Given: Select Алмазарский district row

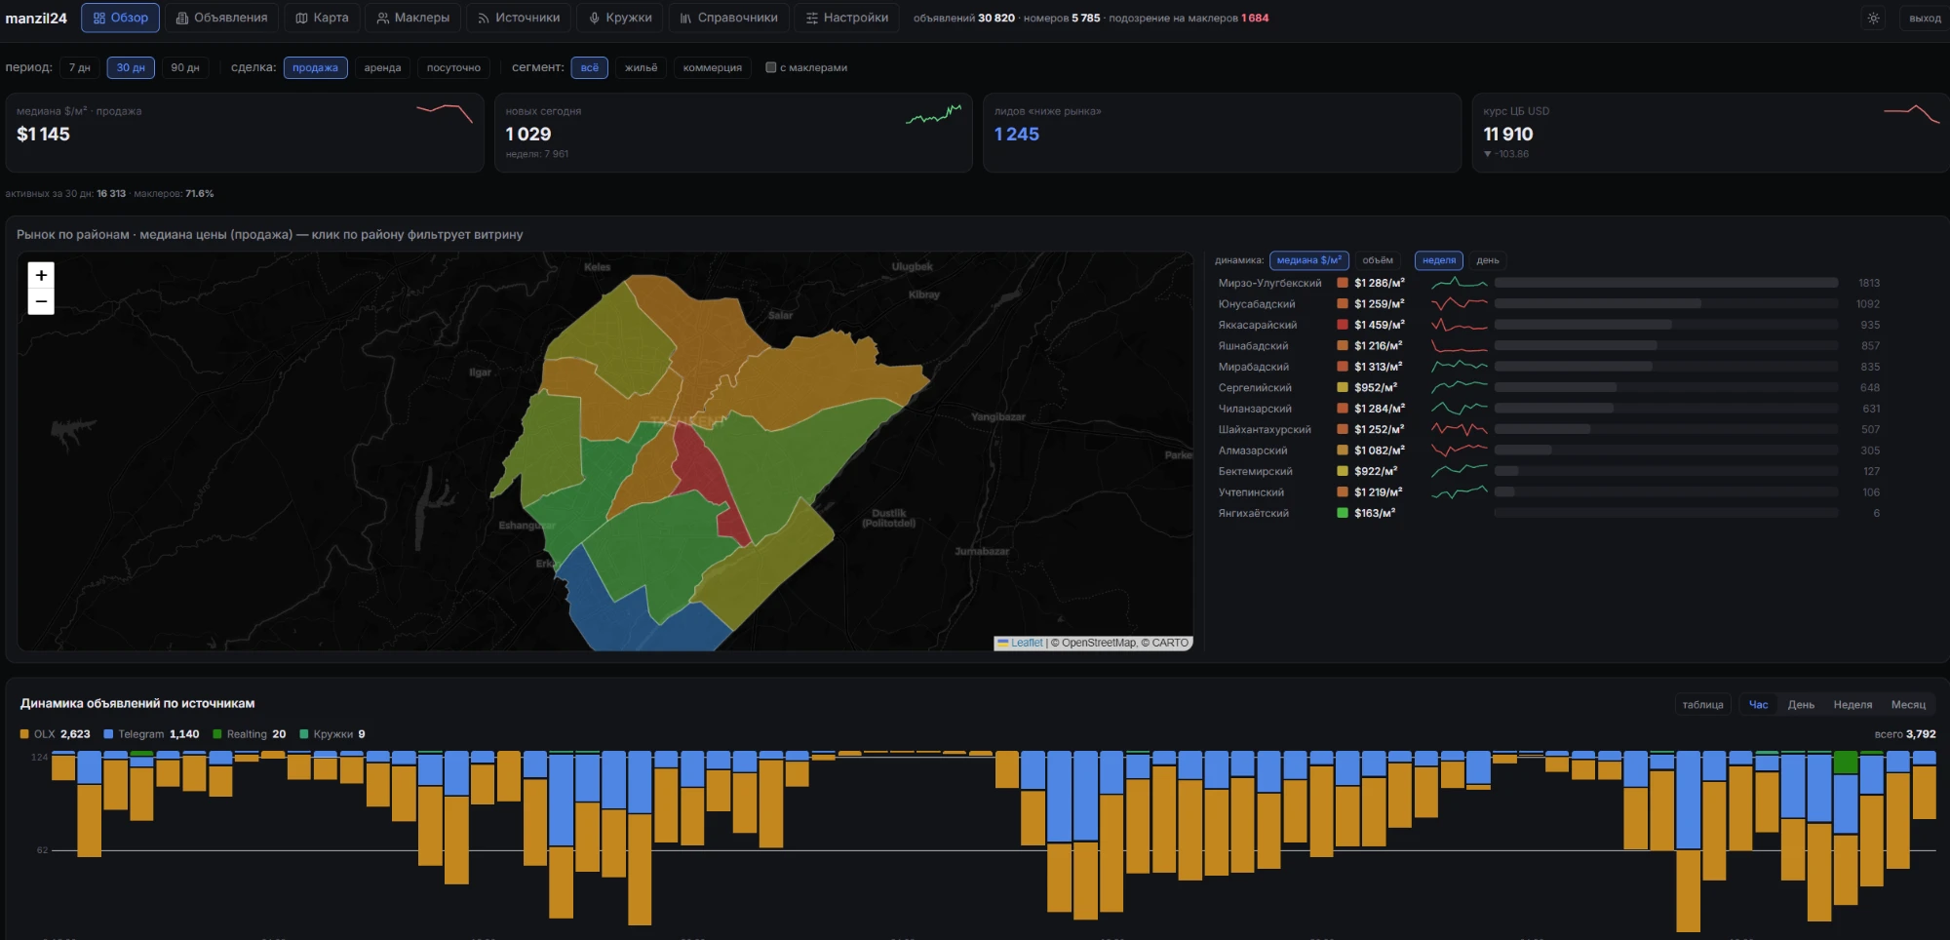Looking at the screenshot, I should pyautogui.click(x=1548, y=450).
